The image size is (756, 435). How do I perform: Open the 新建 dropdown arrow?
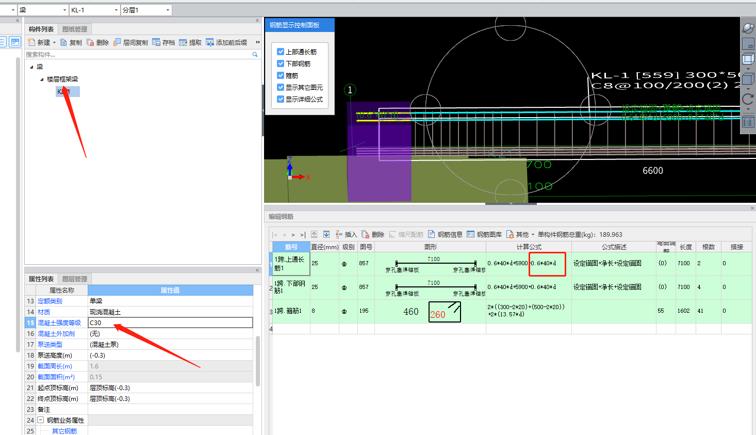pos(54,43)
